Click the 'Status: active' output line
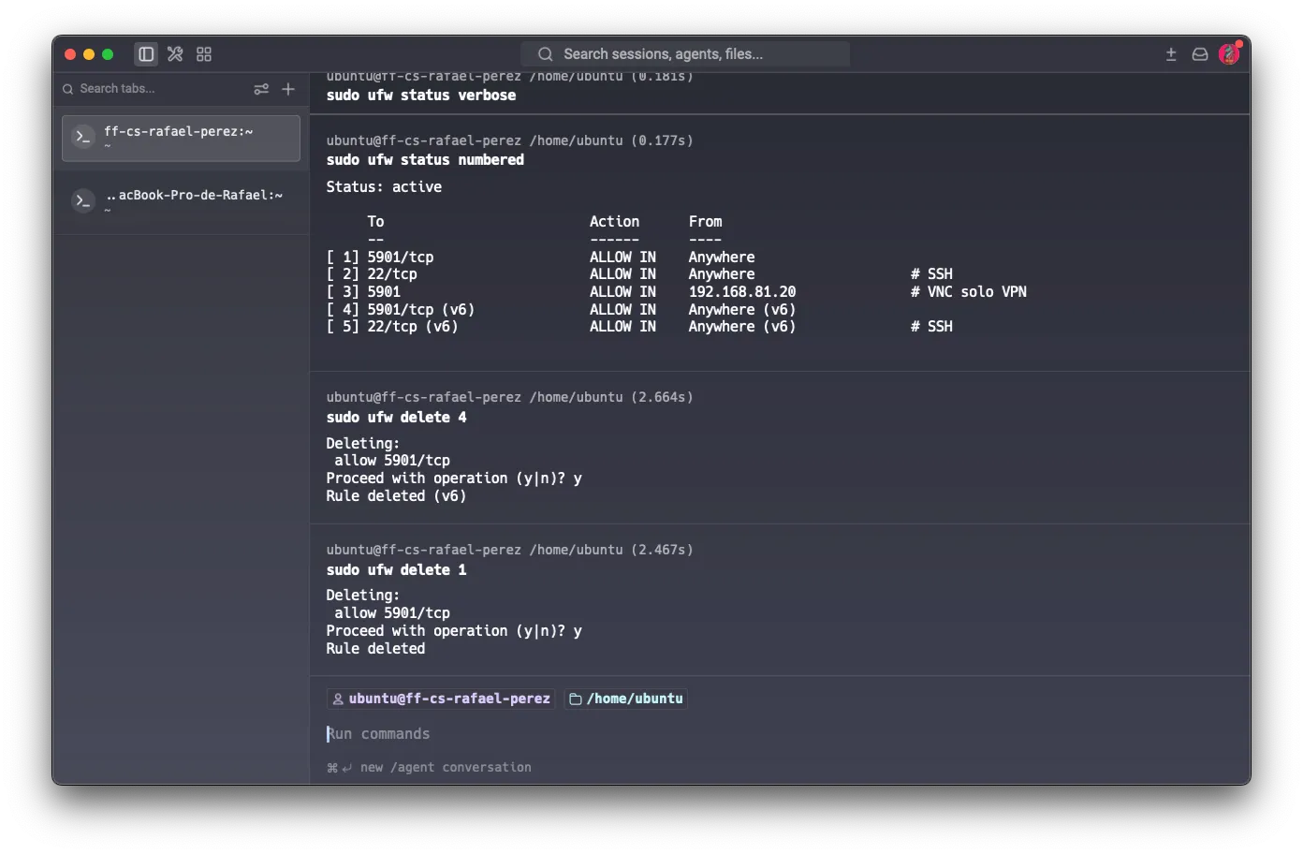Screen dimensions: 1303x854 pos(384,187)
